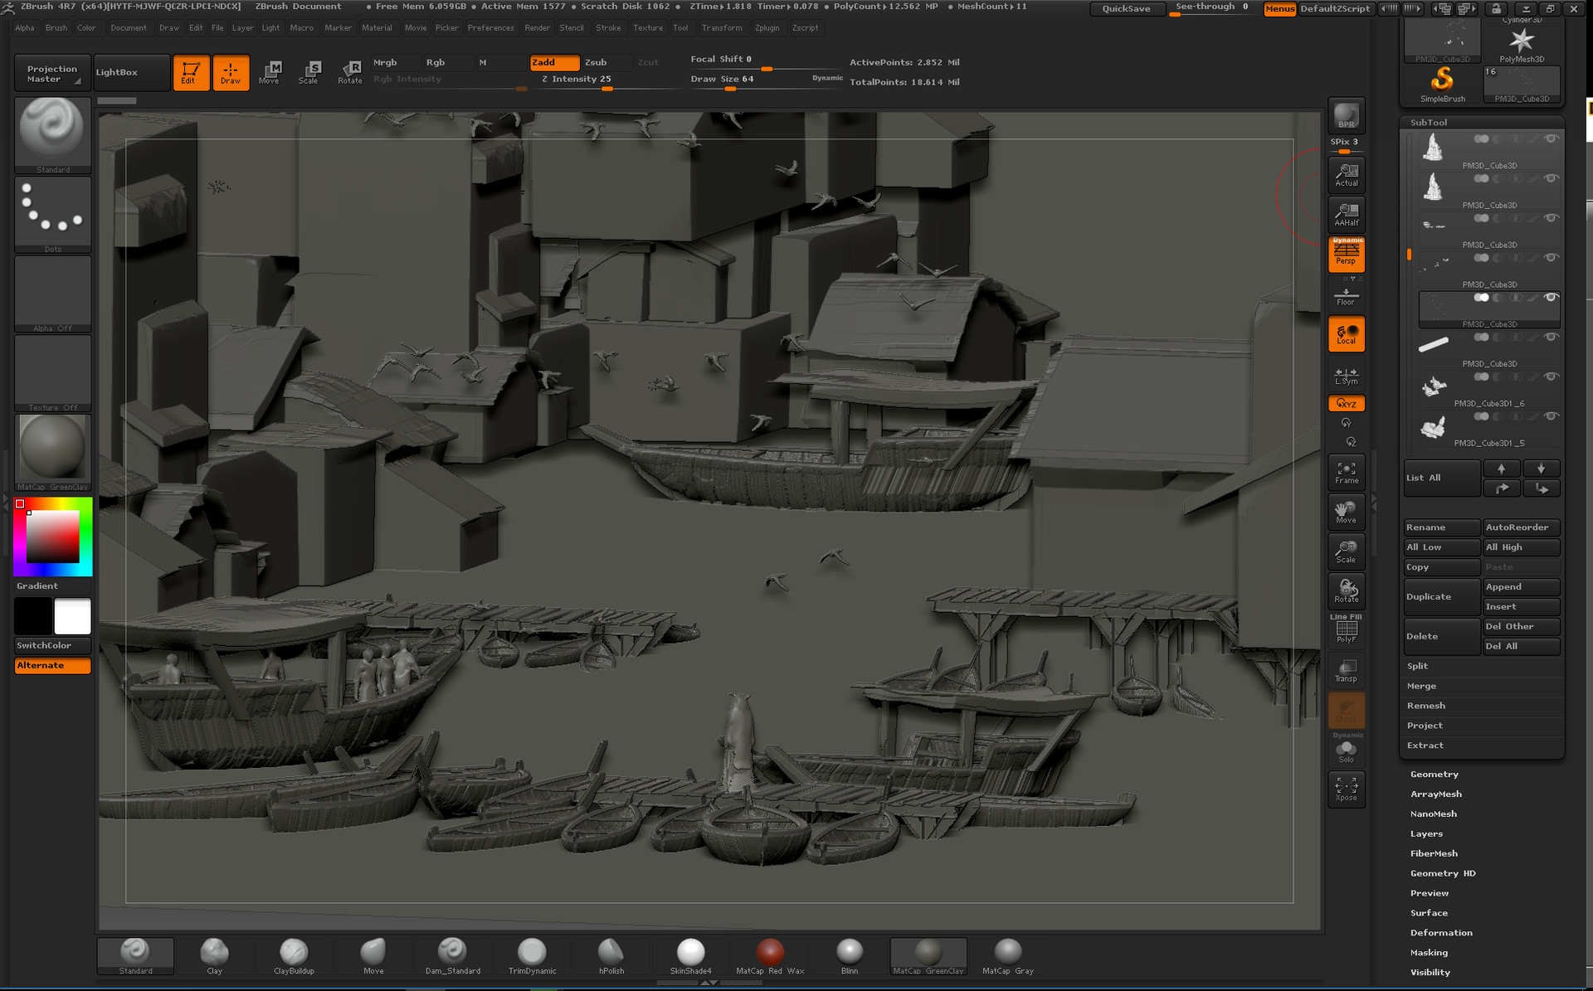Toggle visibility eye of PM3D_Cube3D1_6 subtool
Screen dimensions: 1593x991
tap(1550, 377)
